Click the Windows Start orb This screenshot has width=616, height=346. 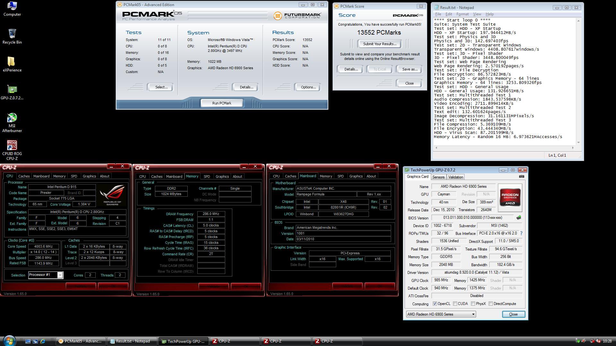click(9, 341)
